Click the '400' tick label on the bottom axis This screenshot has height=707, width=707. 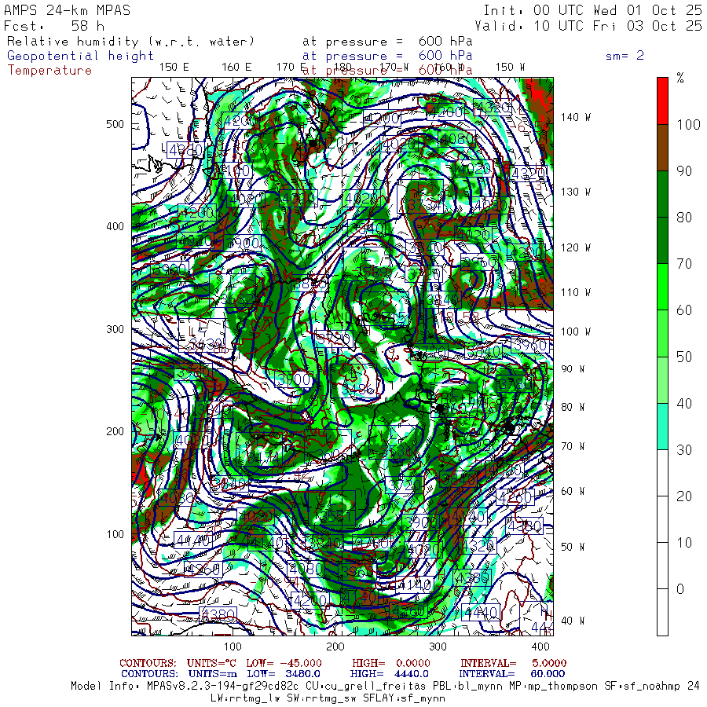pos(540,647)
